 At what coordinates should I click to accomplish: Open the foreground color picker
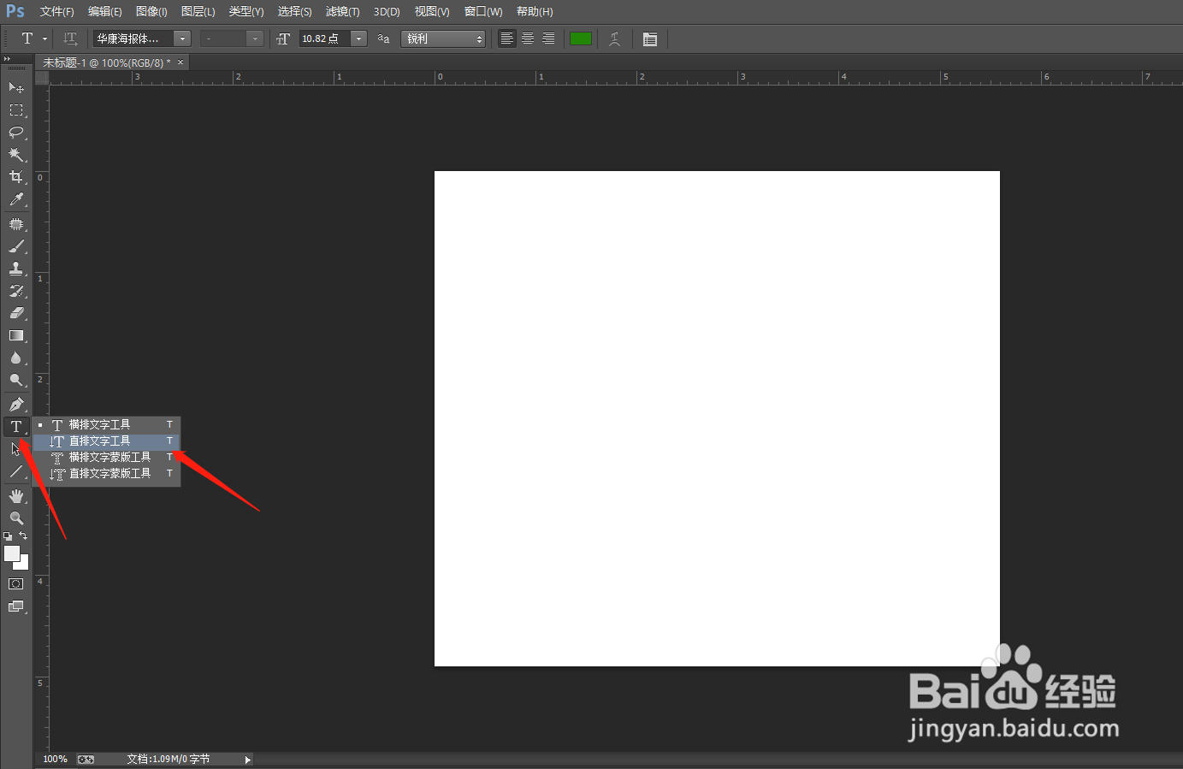(11, 553)
